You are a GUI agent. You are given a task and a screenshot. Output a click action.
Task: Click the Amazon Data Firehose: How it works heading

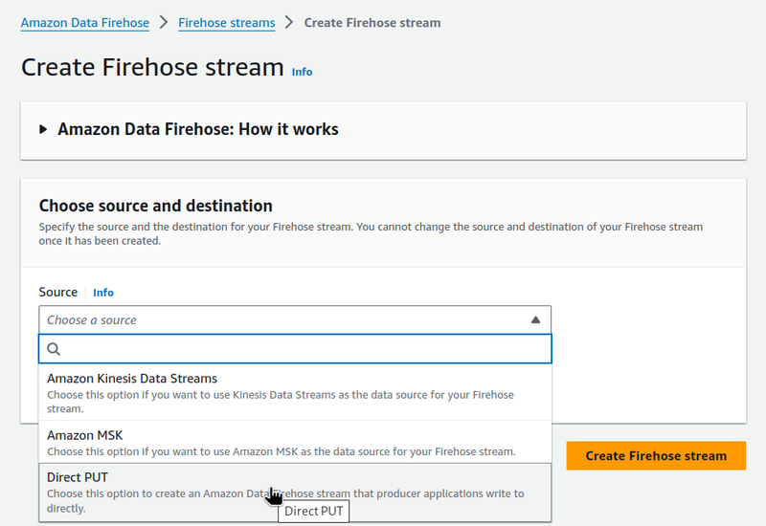(198, 129)
